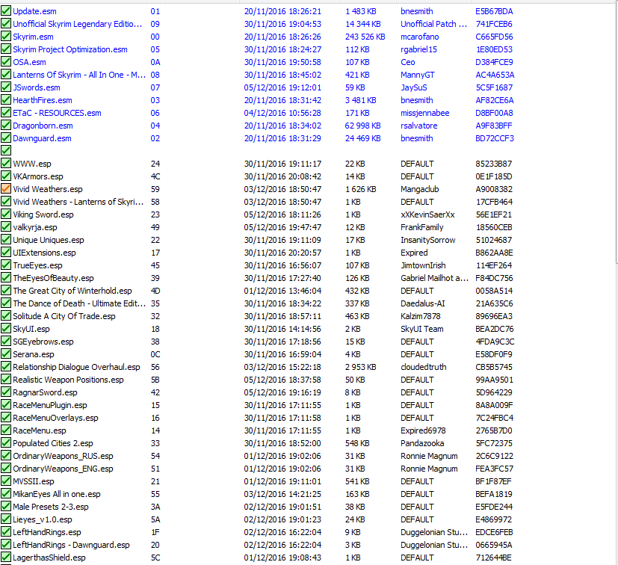Uncheck the Update.esm plugin checkbox
This screenshot has width=618, height=565.
(x=6, y=11)
